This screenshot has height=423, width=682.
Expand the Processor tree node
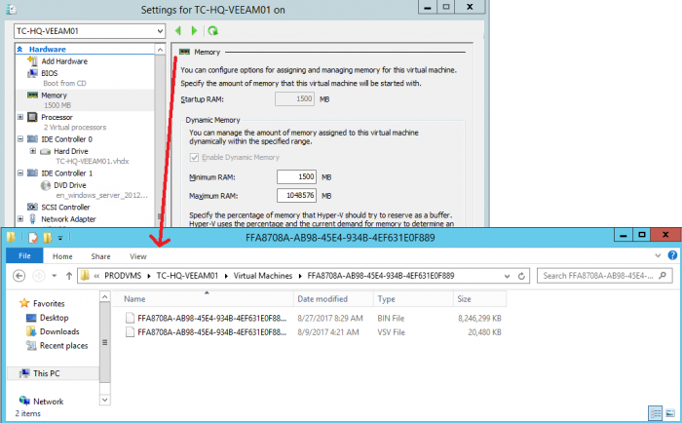pos(20,117)
